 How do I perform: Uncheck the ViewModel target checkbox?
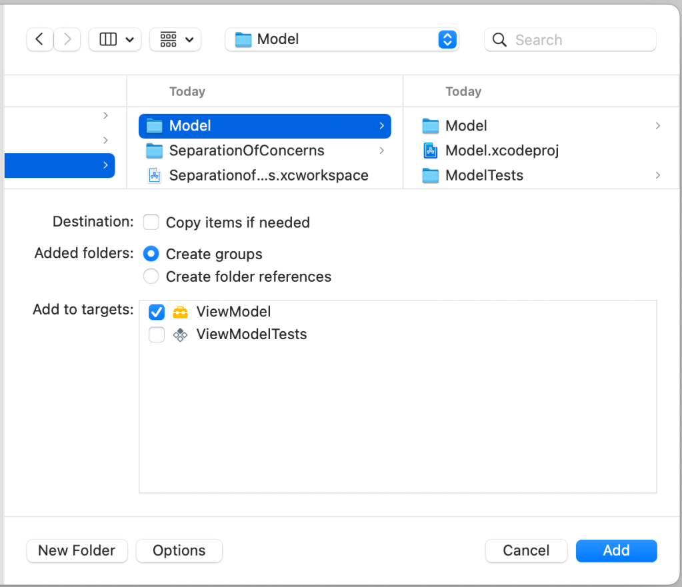157,312
